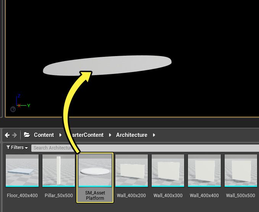Viewport: 259px width, 212px height.
Task: Click the Wall_500x500 name label
Action: pyautogui.click(x=241, y=196)
